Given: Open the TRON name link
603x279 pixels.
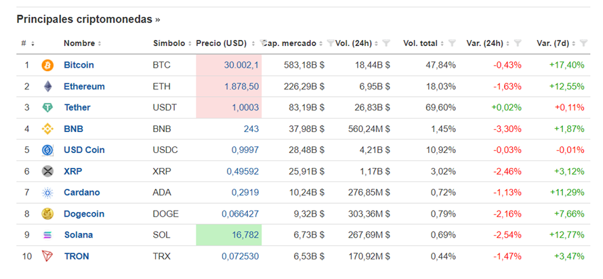Looking at the screenshot, I should pos(77,256).
